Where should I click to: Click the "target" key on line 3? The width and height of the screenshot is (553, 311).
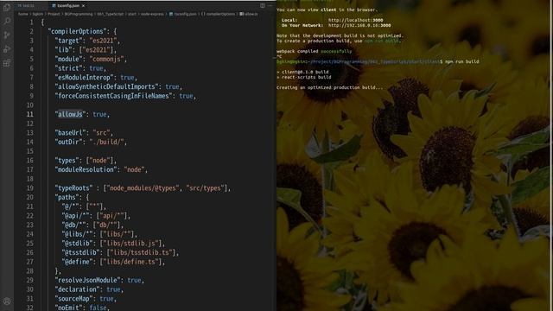point(68,41)
